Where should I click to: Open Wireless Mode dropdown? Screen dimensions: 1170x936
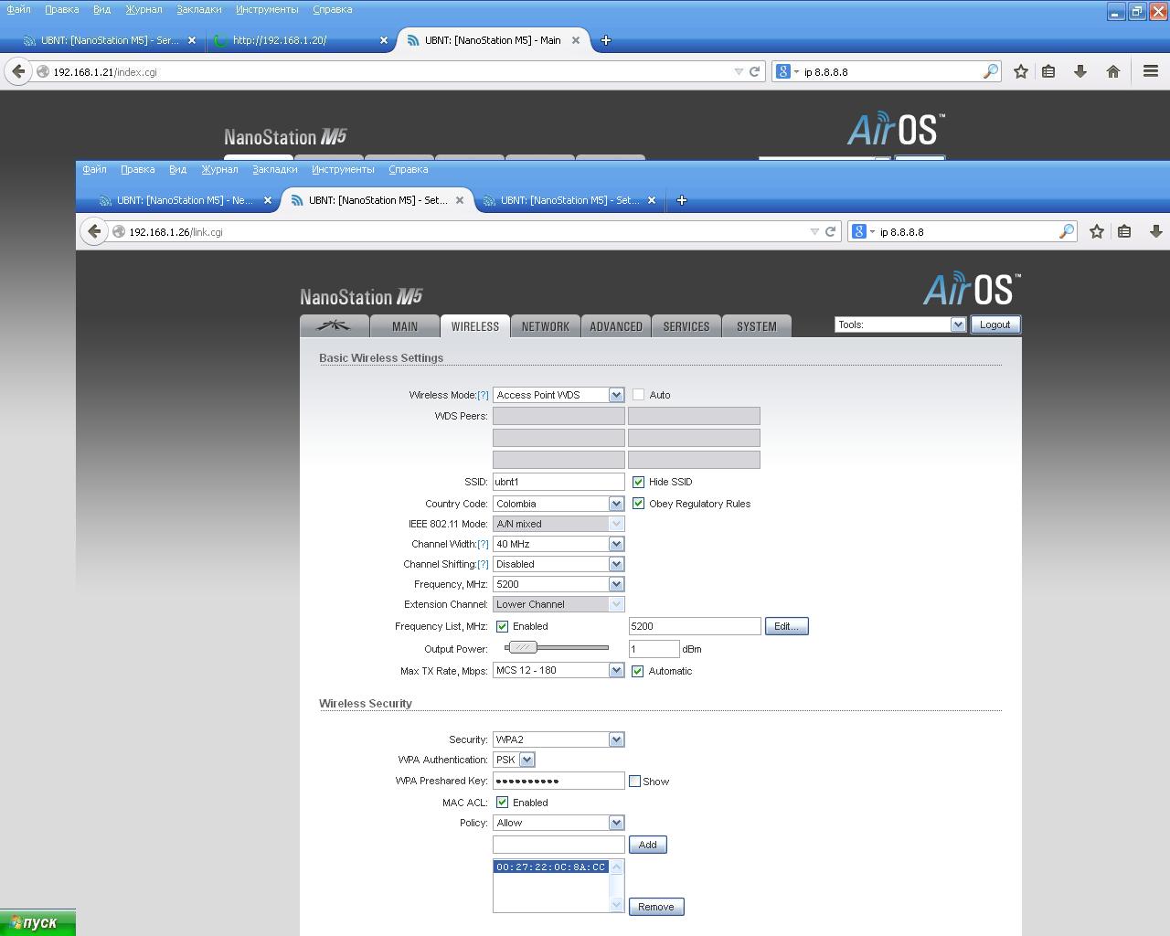click(558, 395)
